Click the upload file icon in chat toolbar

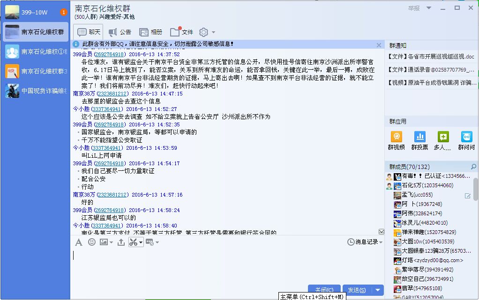click(121, 242)
